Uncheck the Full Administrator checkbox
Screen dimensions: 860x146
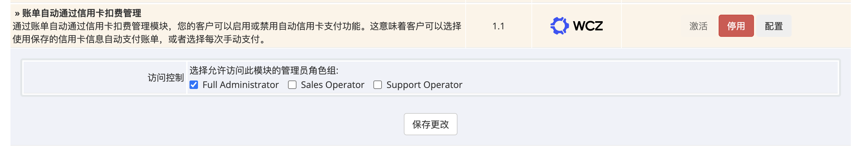[x=194, y=85]
